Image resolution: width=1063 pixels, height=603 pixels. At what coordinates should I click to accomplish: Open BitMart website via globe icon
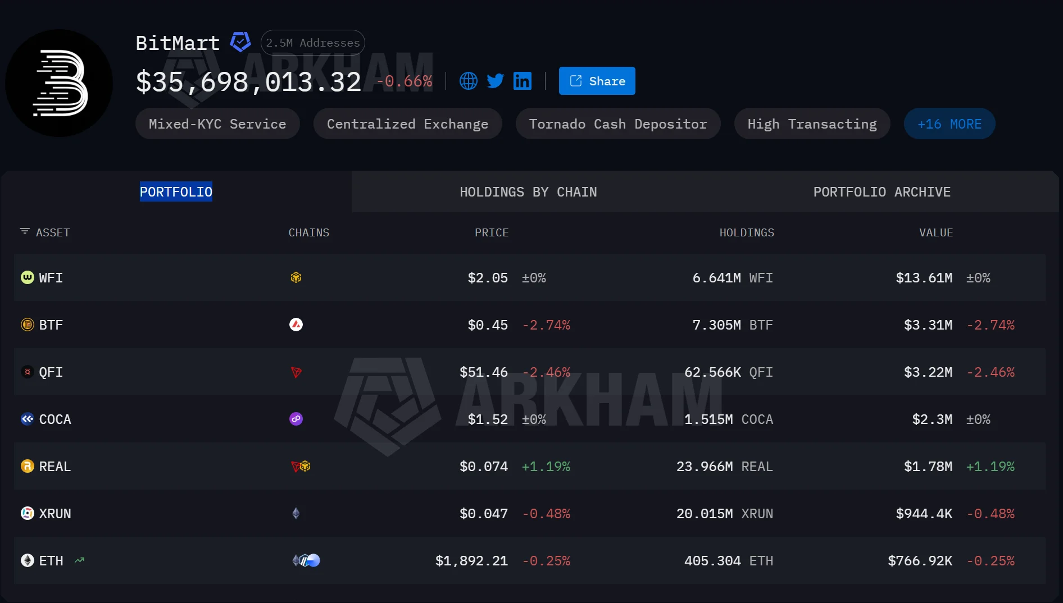click(468, 81)
